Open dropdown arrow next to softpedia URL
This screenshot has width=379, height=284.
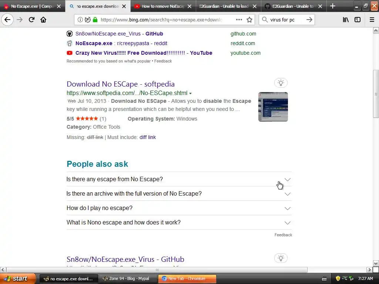coord(191,93)
